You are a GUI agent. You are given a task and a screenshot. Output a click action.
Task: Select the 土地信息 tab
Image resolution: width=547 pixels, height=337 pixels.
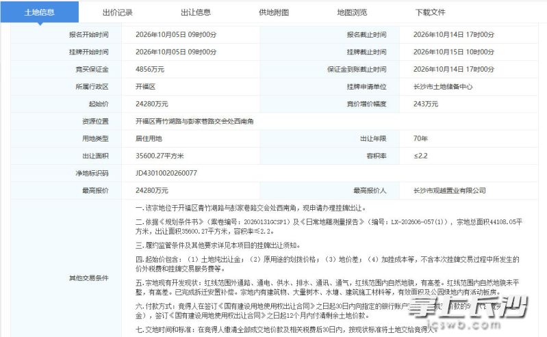click(x=40, y=12)
